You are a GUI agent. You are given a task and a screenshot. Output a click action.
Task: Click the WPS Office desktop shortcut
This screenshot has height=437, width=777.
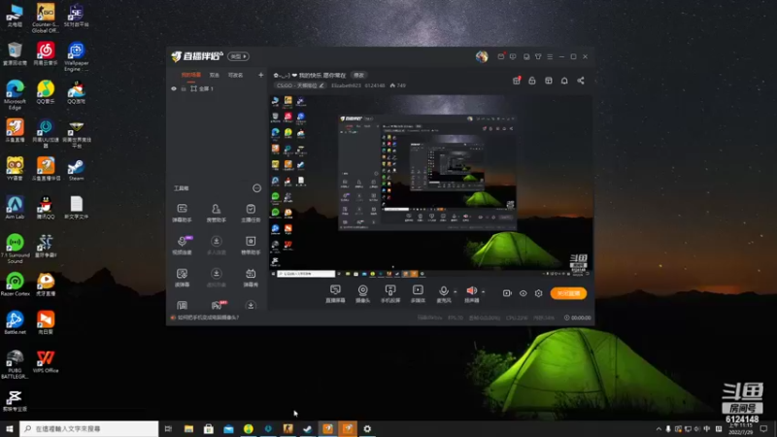click(x=46, y=361)
